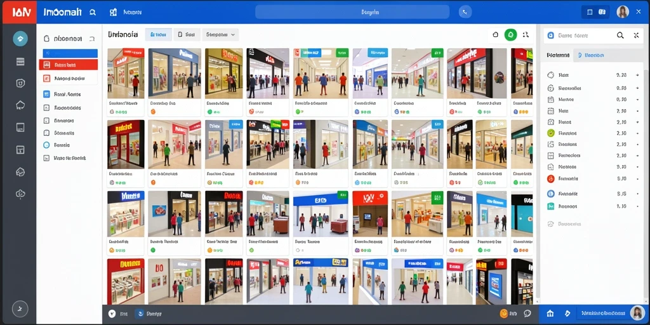Image resolution: width=650 pixels, height=325 pixels.
Task: Click the green circular button in the gallery toolbar
Action: 510,35
